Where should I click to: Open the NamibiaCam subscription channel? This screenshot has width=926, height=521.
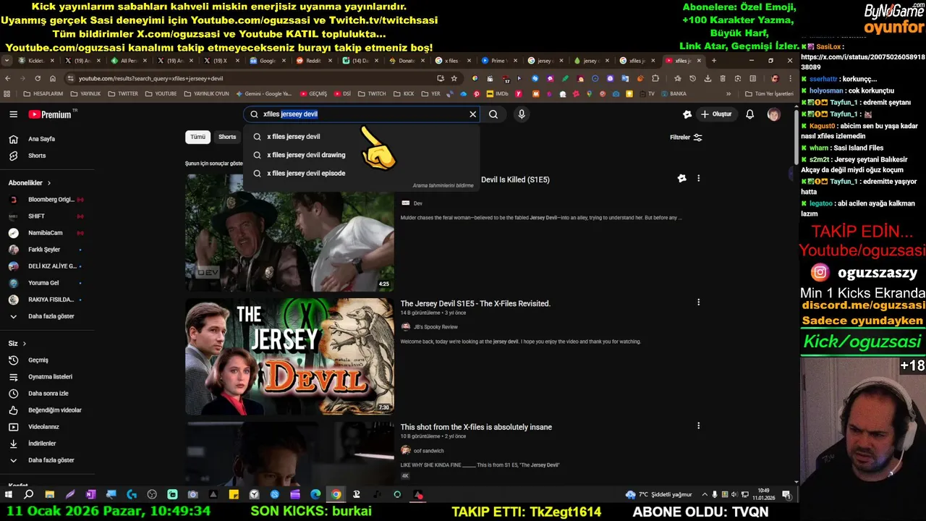(47, 233)
